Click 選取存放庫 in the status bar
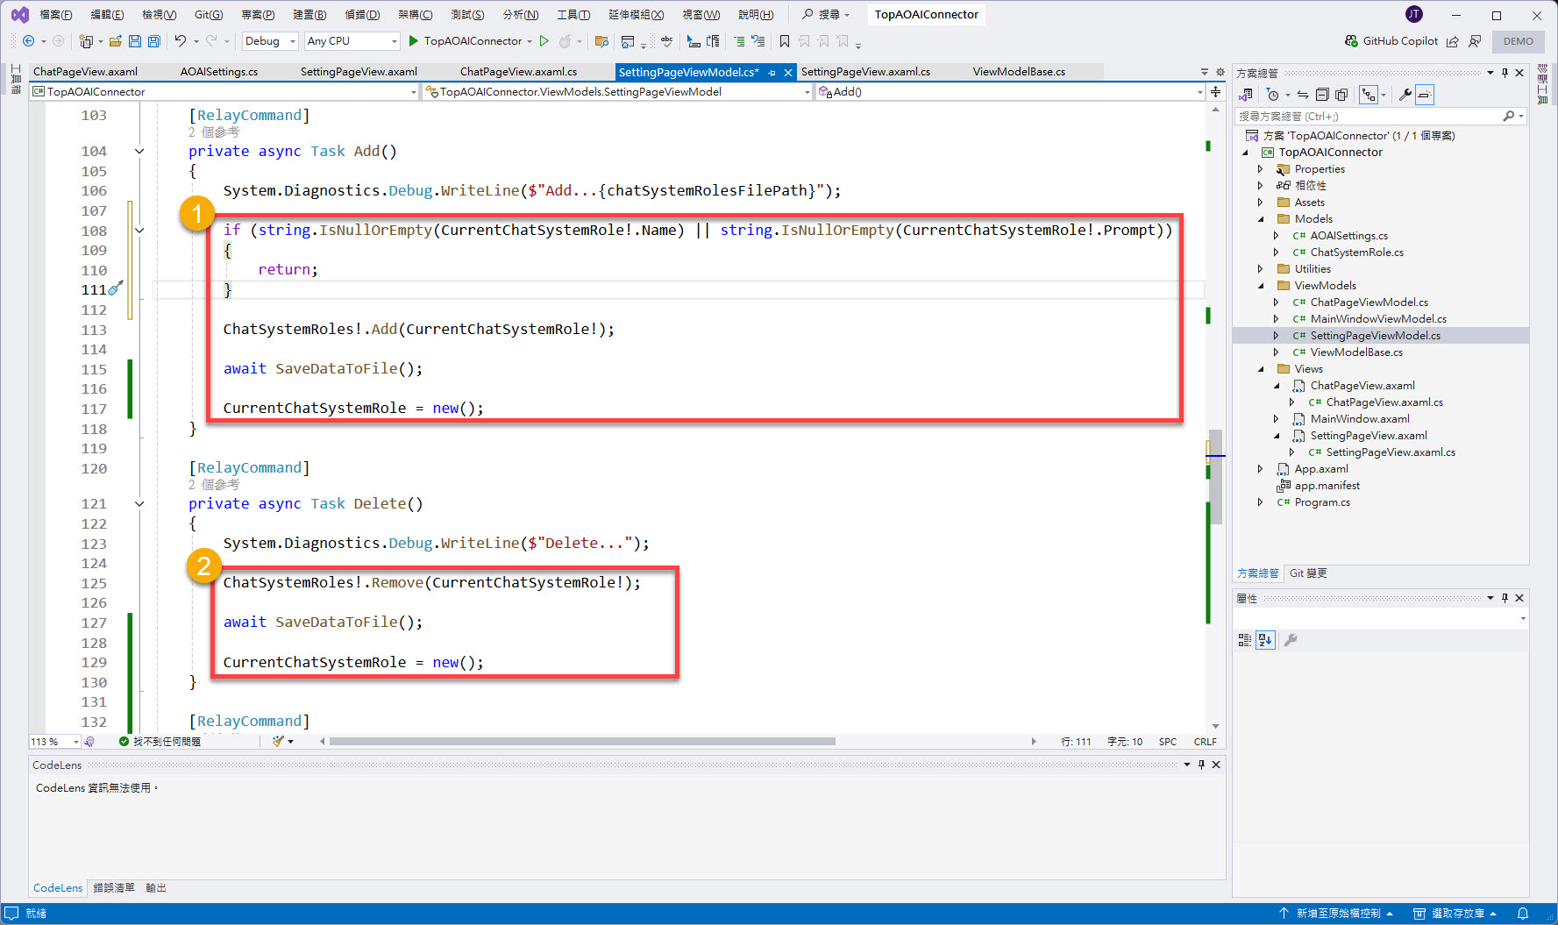 tap(1455, 914)
